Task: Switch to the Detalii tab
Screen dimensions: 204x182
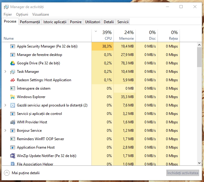Action: [109, 22]
